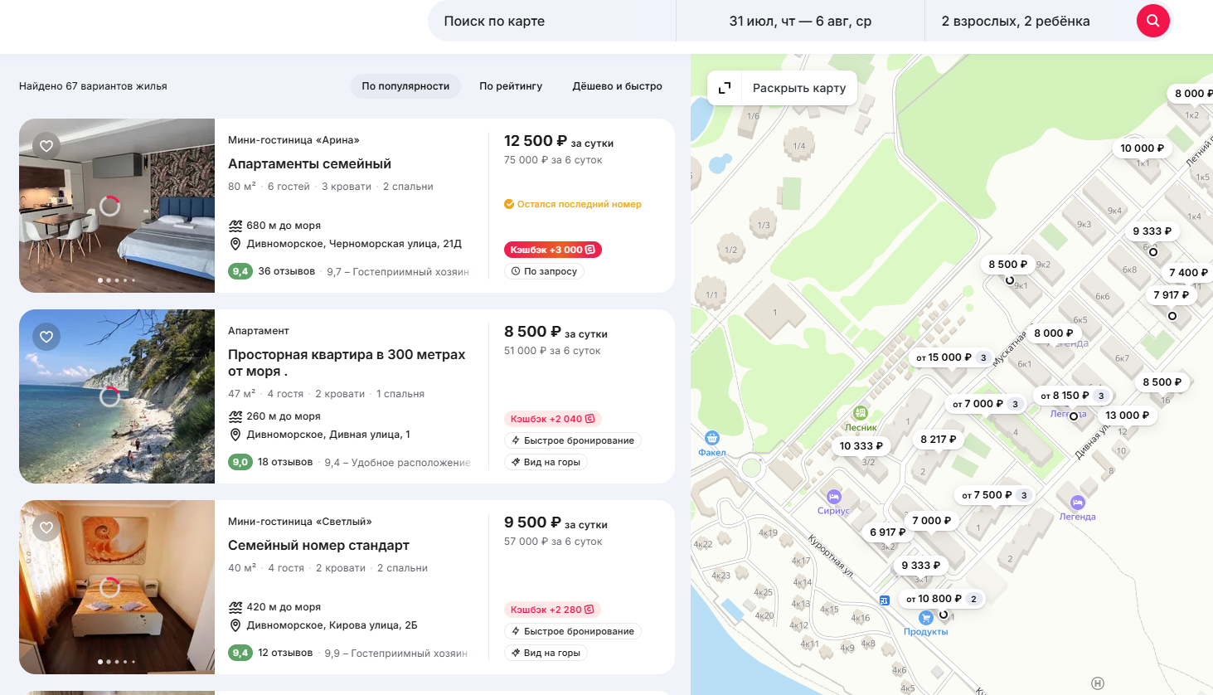Click the Раскрыть карту button
The height and width of the screenshot is (695, 1213).
[798, 88]
